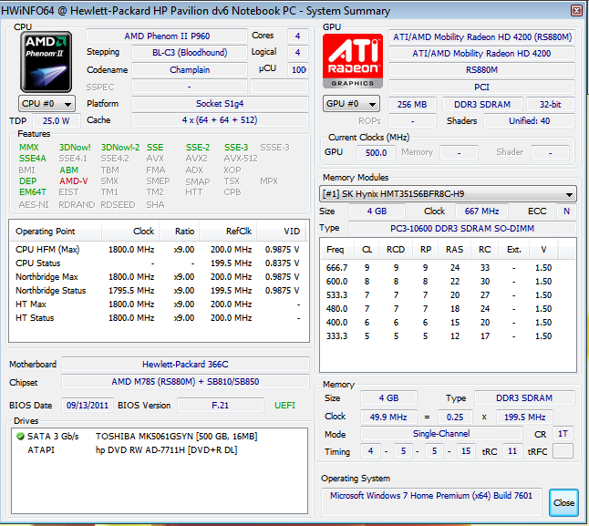Click the AMD M785 chipset field
The width and height of the screenshot is (589, 526).
(x=185, y=382)
